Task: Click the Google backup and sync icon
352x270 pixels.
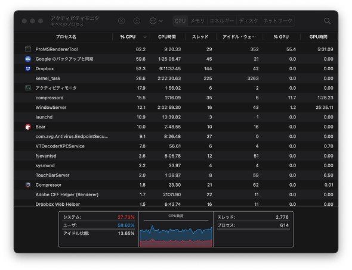Action: click(28, 59)
